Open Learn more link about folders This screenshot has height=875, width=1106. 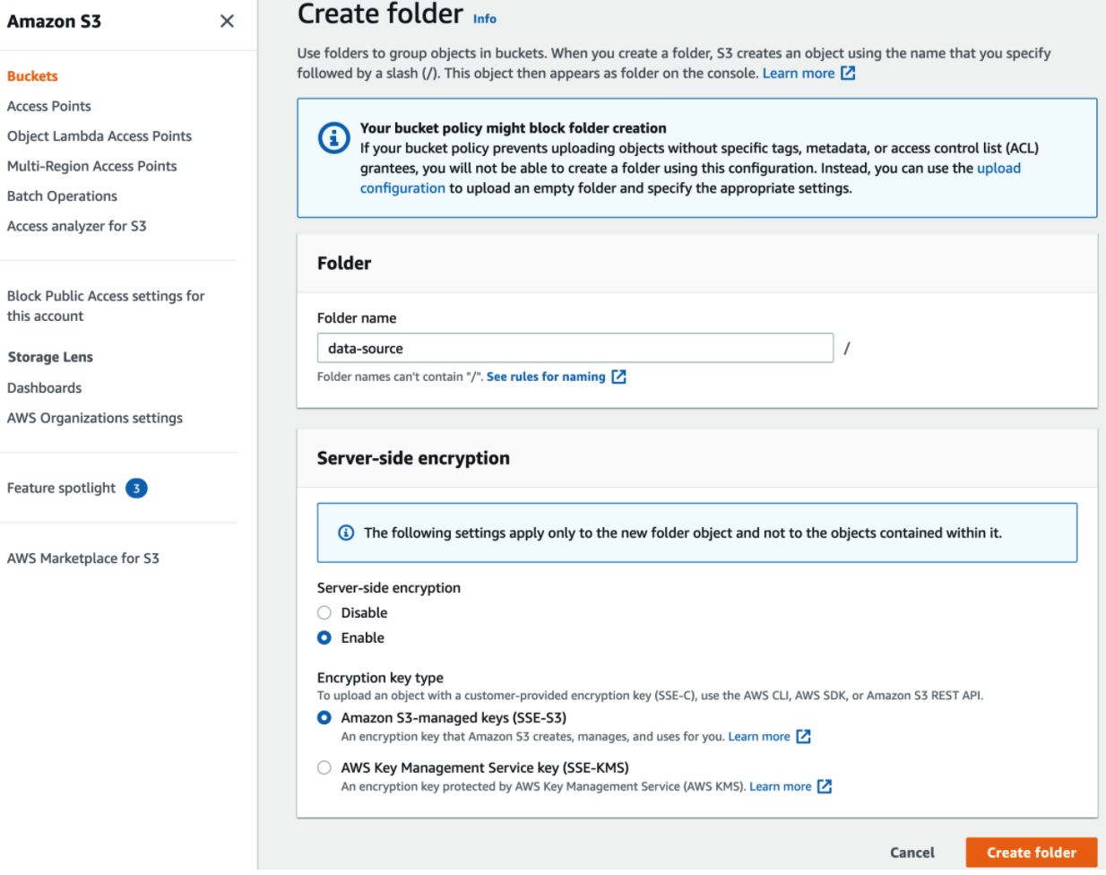click(799, 74)
